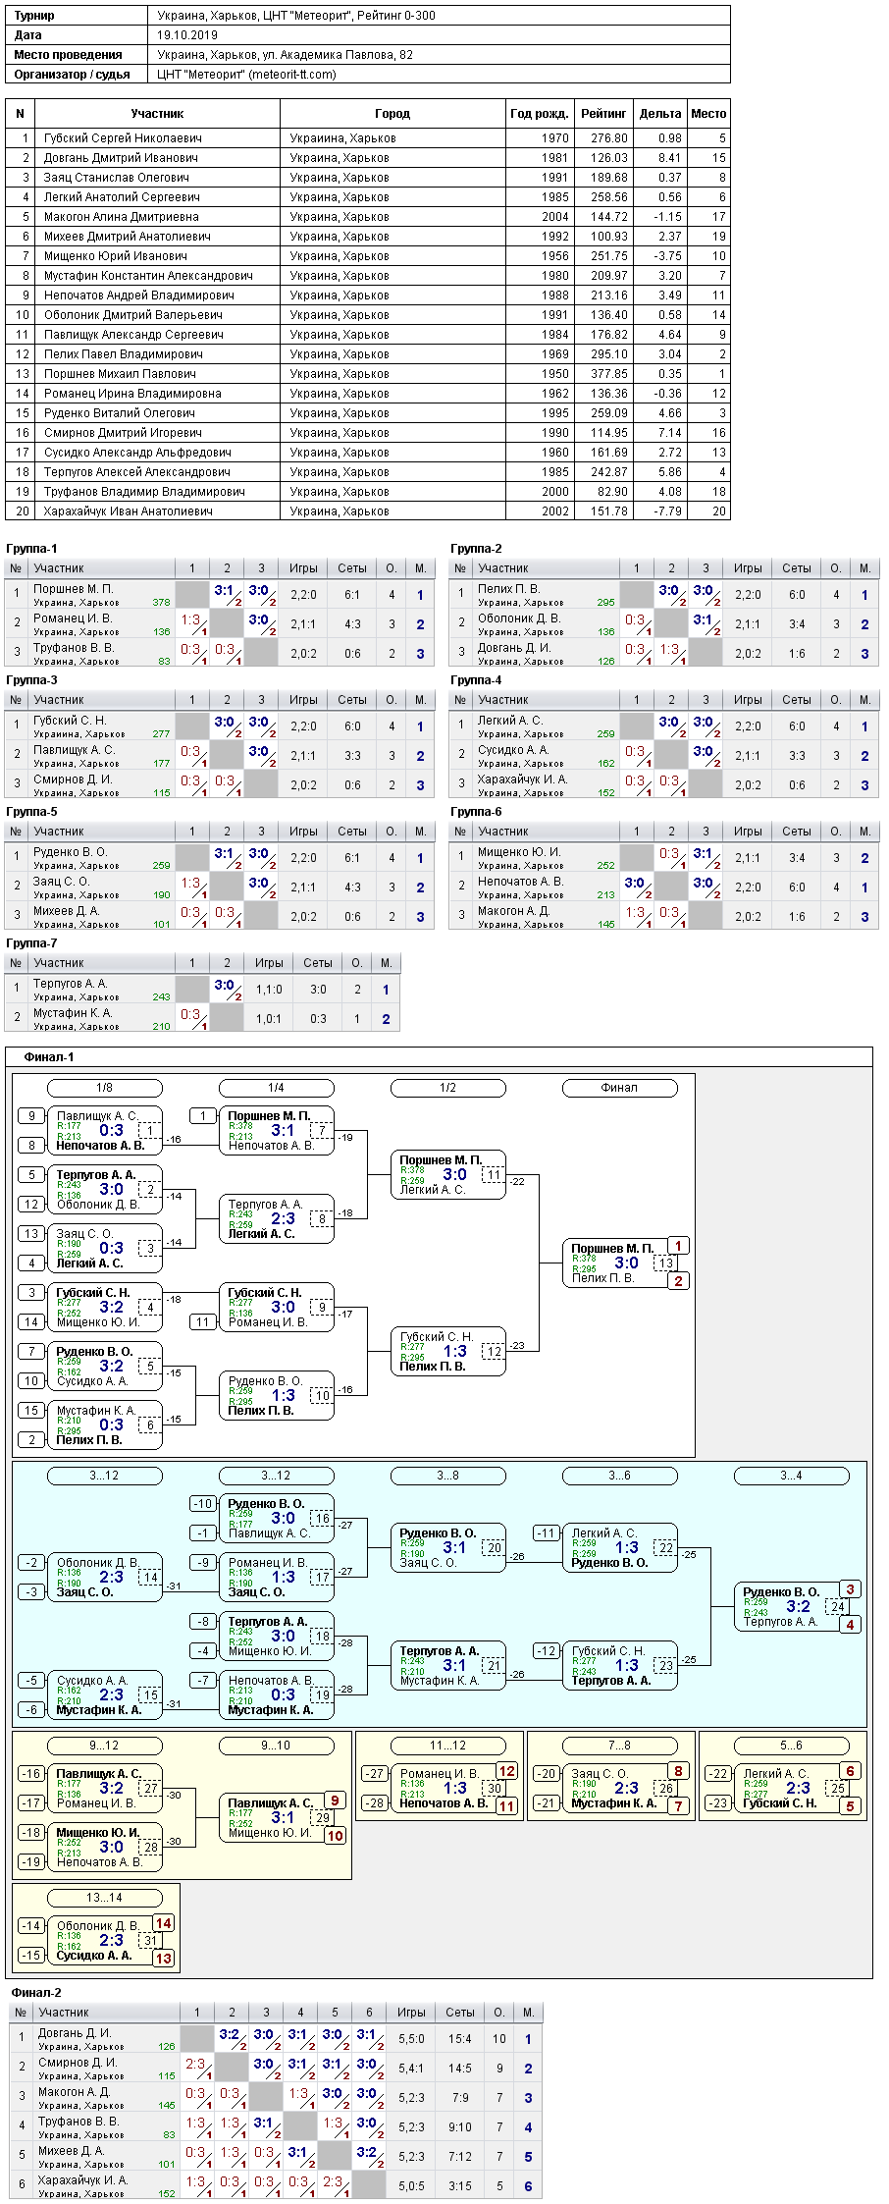This screenshot has height=2204, width=889.
Task: Click the final match Поршнев versus Пелих 3:0
Action: (619, 1263)
